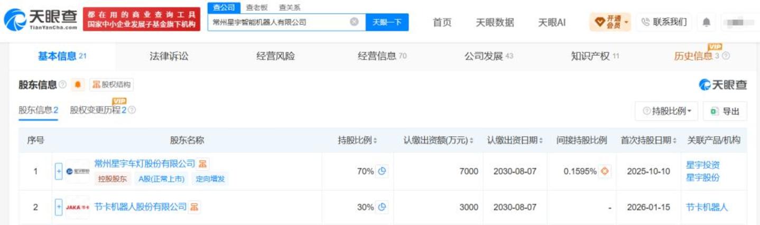Open the 开通会员 membership dropdown
This screenshot has height=225, width=760.
coord(610,22)
